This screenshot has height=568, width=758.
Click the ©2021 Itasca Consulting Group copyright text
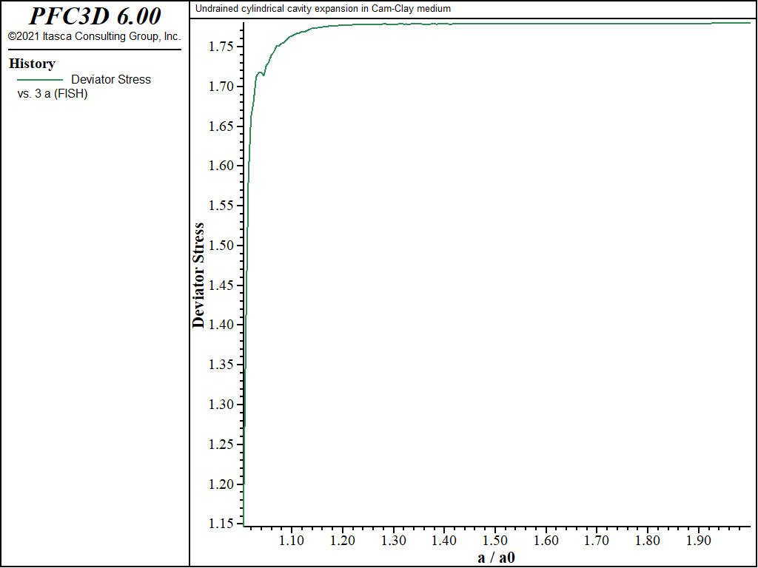tap(94, 36)
